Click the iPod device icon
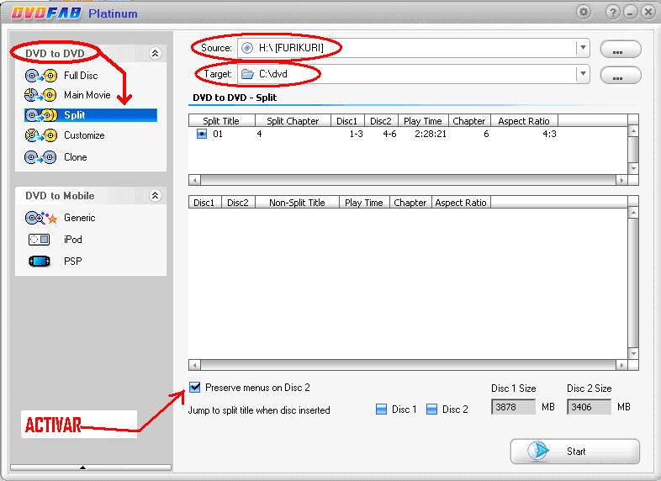The image size is (661, 481). click(40, 240)
